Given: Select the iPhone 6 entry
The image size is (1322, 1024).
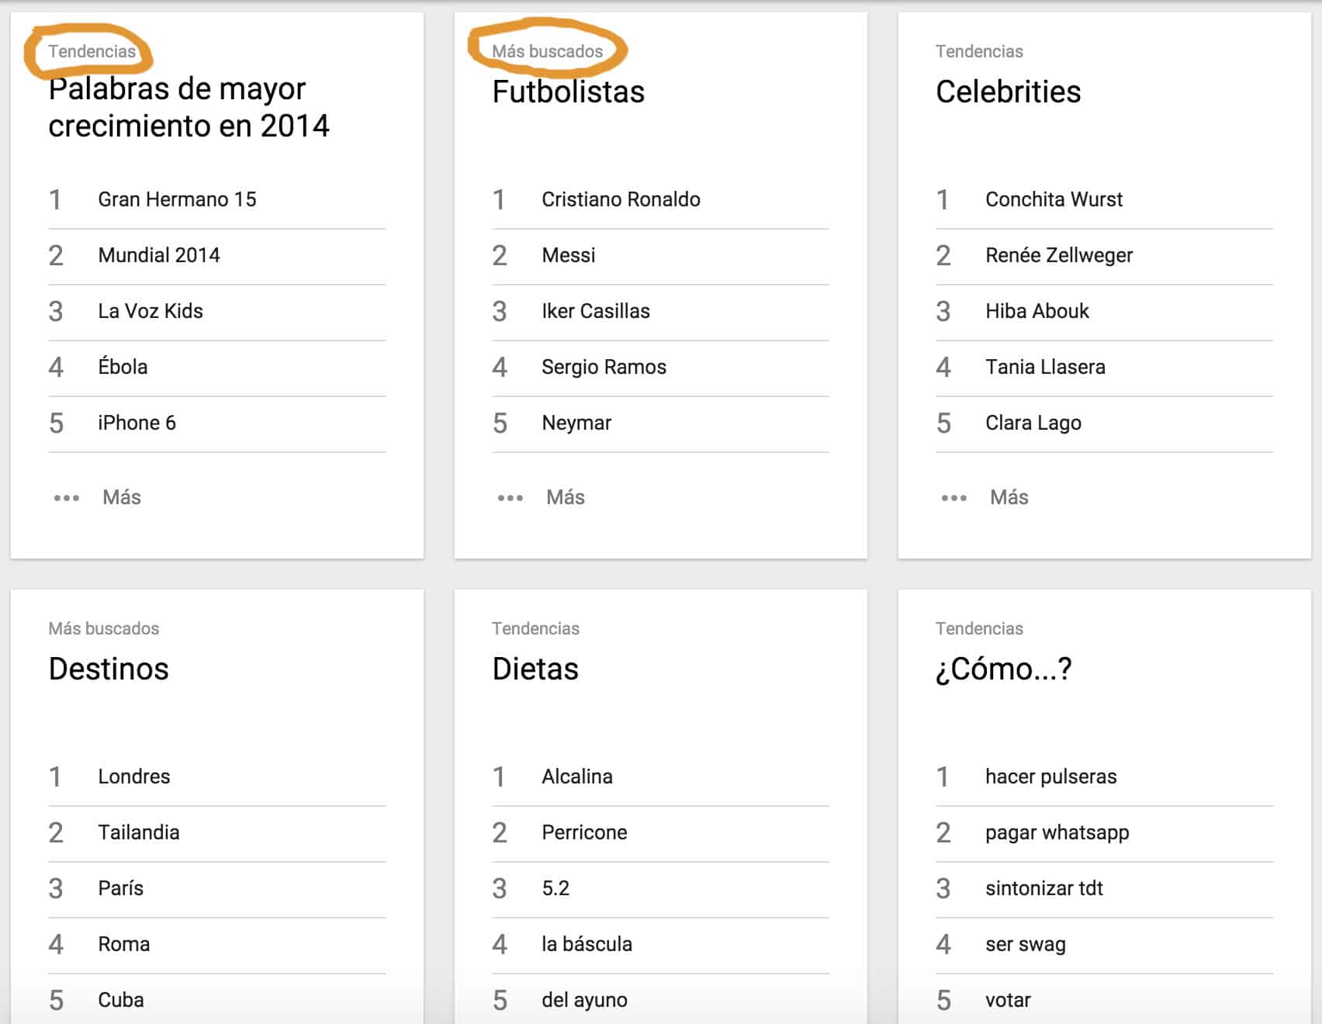Looking at the screenshot, I should [137, 423].
